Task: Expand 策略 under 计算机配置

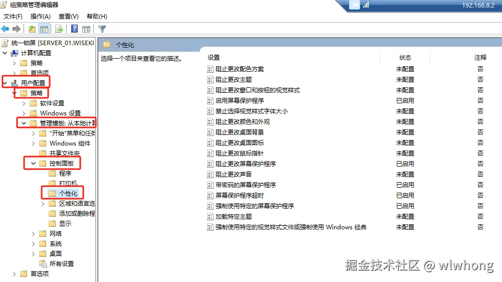Action: 14,63
